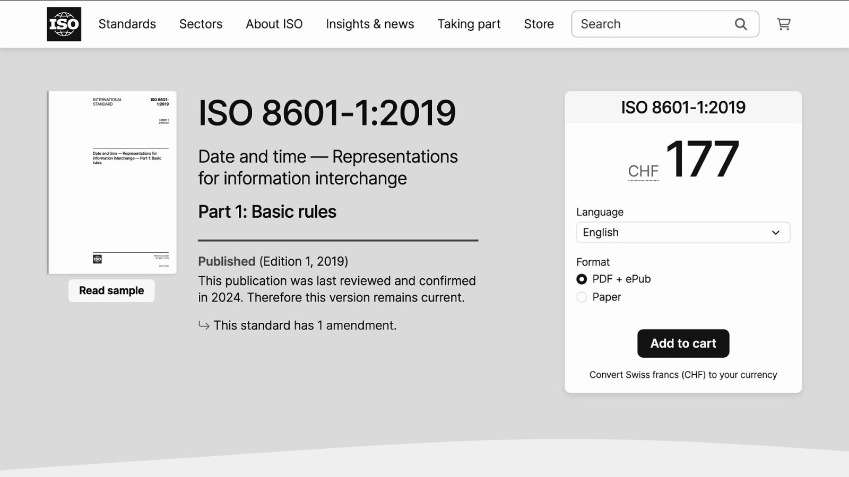Open the ISO 8601-1:2019 cover thumbnail
849x477 pixels.
coord(112,182)
